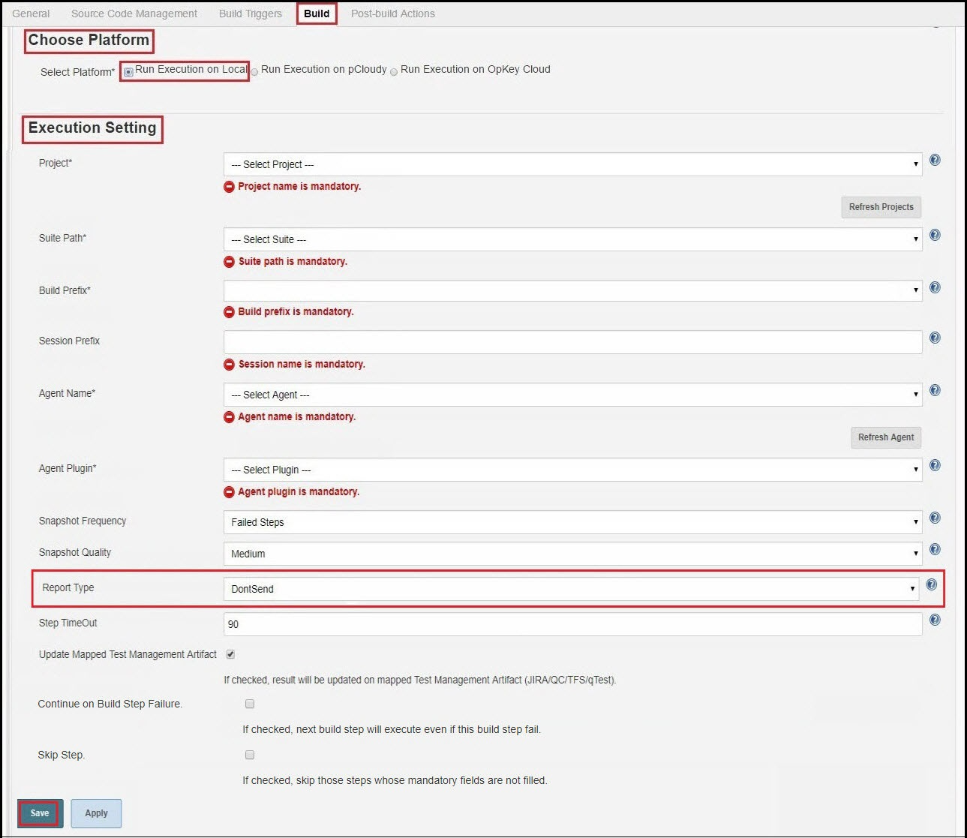967x838 pixels.
Task: Switch to Post-build Actions tab
Action: coord(393,14)
